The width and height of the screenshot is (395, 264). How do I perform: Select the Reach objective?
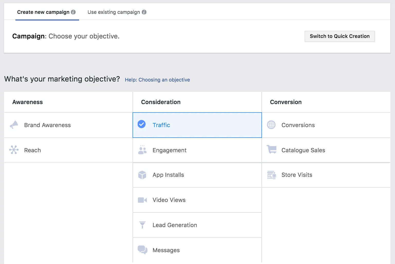(68, 150)
